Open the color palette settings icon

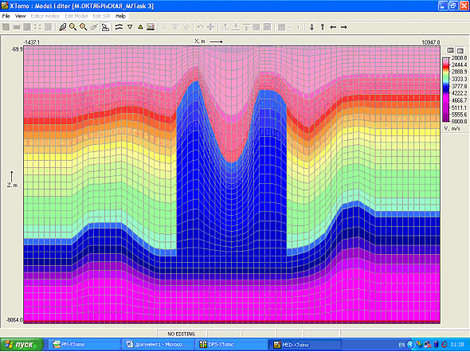pyautogui.click(x=151, y=27)
